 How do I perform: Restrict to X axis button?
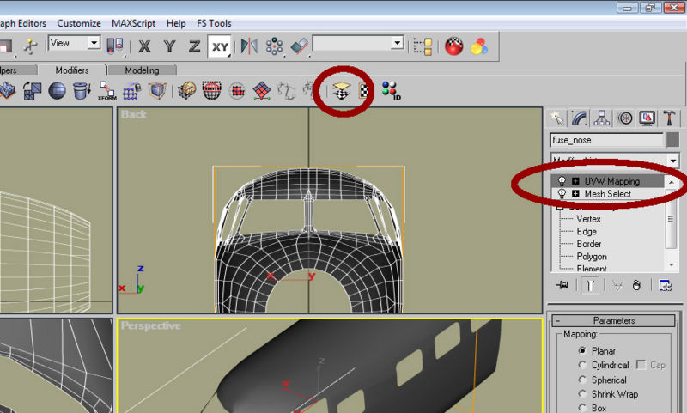coord(144,46)
